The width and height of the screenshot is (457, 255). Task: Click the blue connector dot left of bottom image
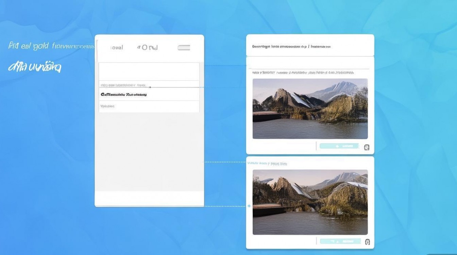[249, 206]
